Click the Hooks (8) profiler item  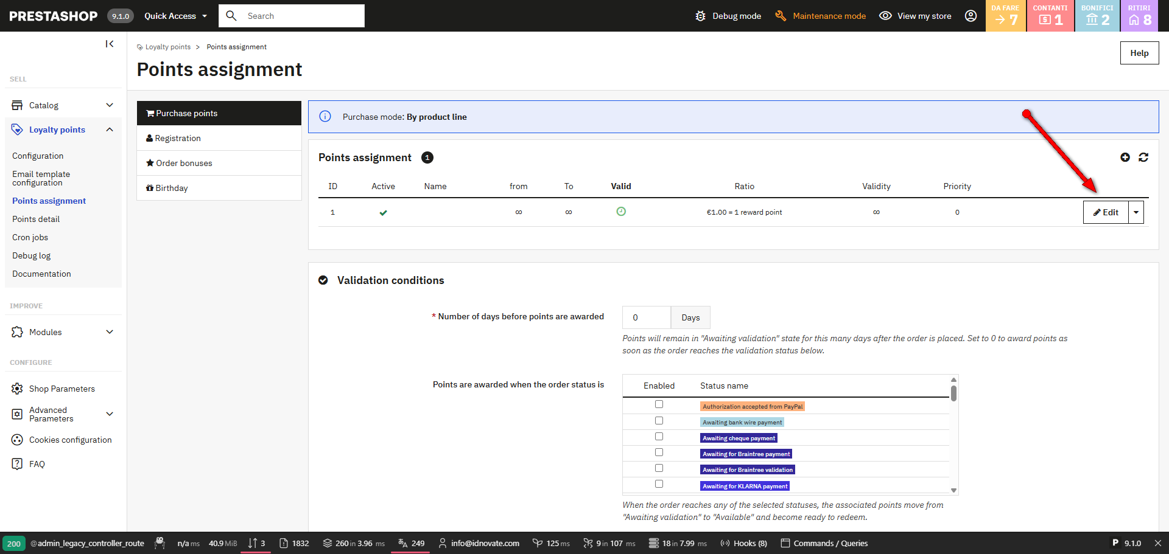click(x=743, y=543)
